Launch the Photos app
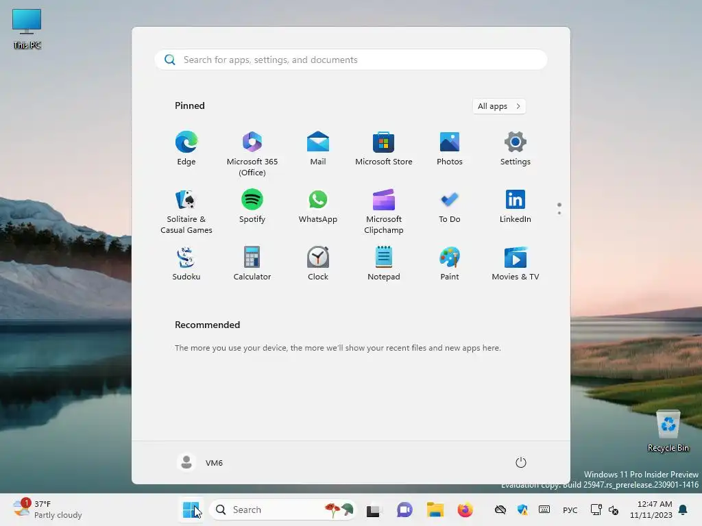 [x=450, y=149]
